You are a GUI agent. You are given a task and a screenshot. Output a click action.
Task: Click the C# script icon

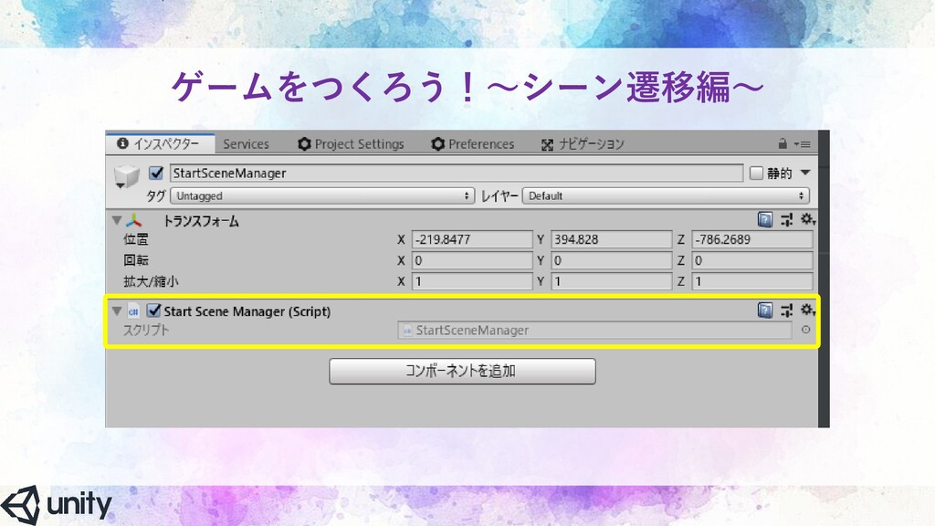point(133,310)
